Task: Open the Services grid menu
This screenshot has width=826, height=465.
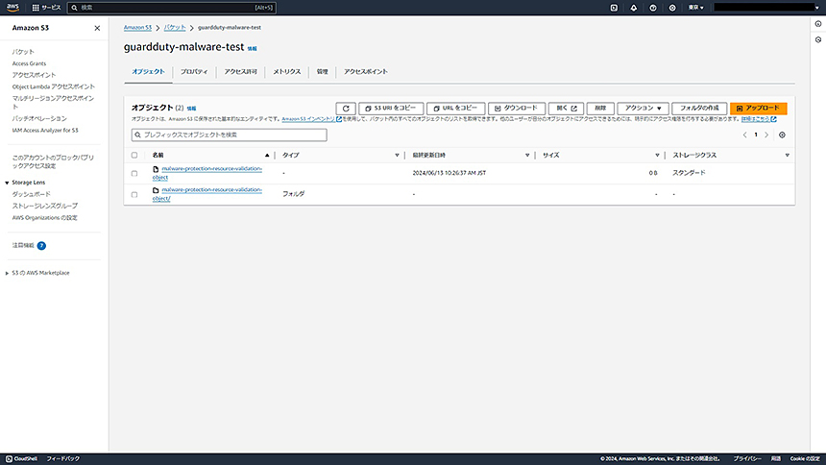Action: click(46, 8)
